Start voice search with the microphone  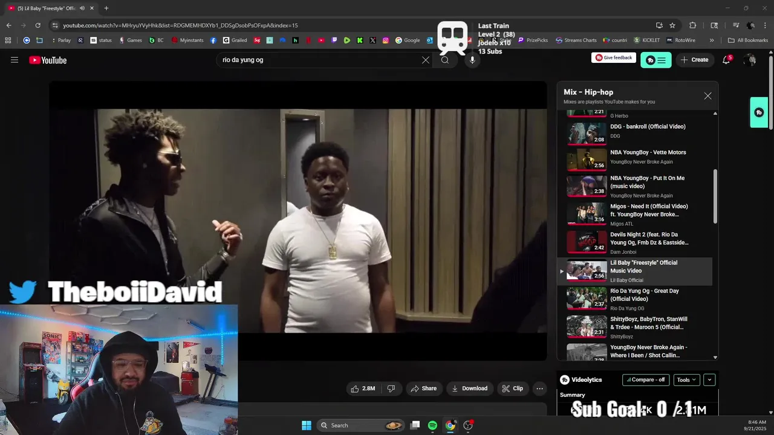[472, 60]
